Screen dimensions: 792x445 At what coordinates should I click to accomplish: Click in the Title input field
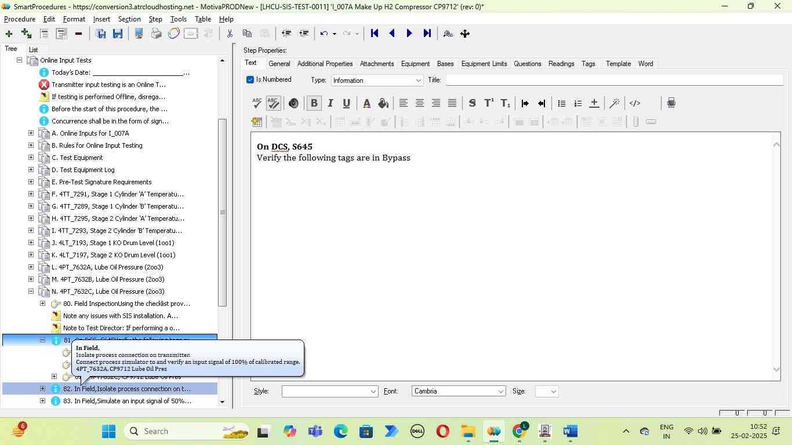pos(614,80)
